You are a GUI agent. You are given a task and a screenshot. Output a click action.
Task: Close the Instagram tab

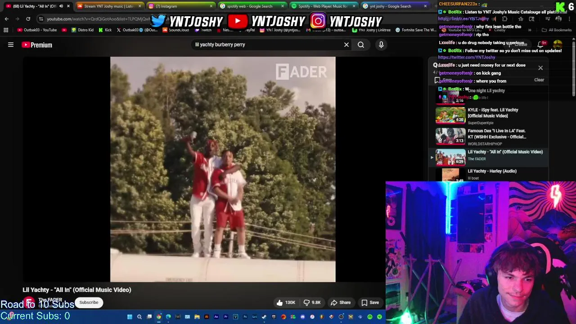[x=211, y=6]
